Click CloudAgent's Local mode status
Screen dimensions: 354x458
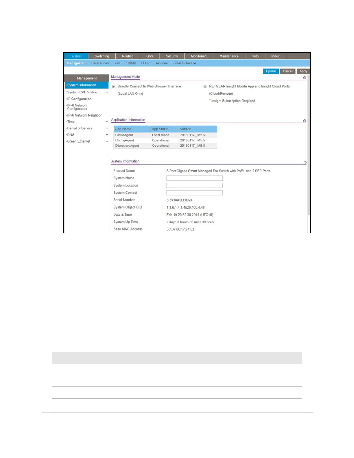point(161,135)
